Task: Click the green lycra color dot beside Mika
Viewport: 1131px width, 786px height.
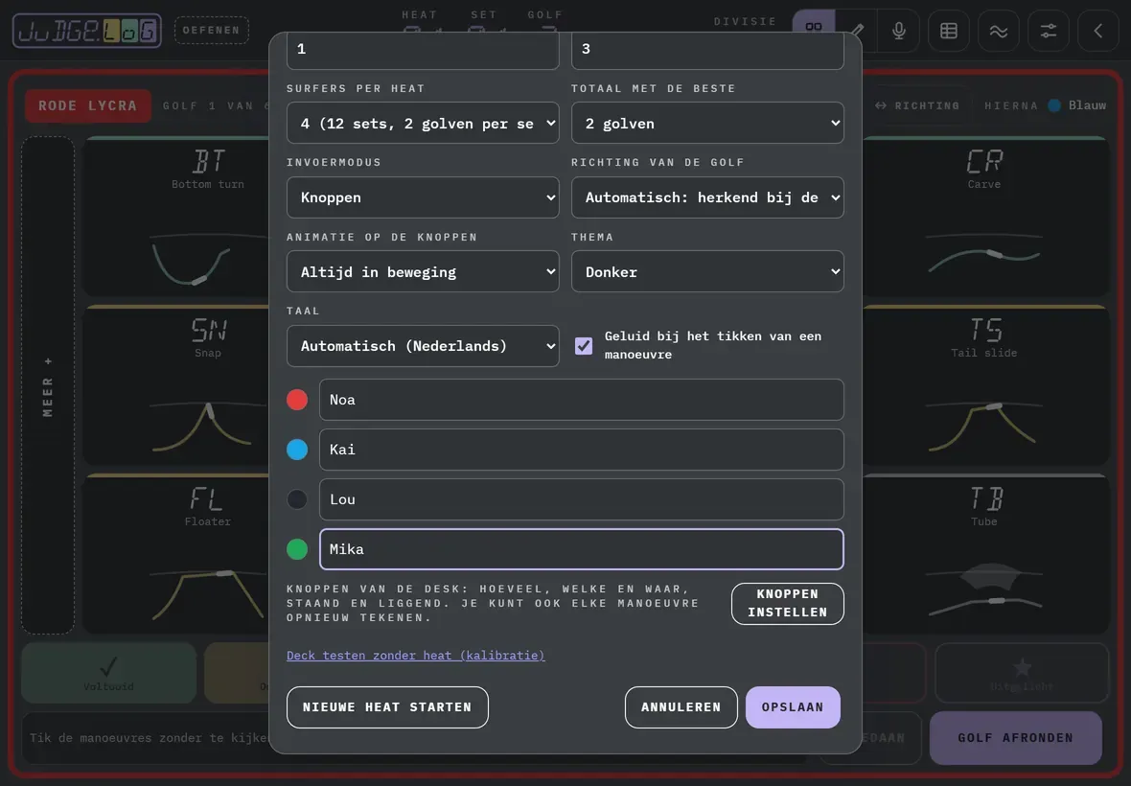Action: click(x=297, y=548)
